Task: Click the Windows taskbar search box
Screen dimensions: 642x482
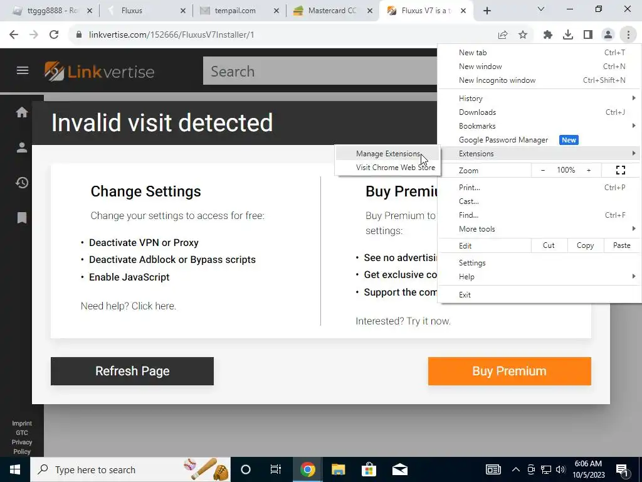Action: [130, 469]
